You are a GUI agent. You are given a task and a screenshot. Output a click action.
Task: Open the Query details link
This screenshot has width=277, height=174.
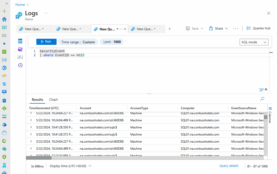tap(229, 166)
